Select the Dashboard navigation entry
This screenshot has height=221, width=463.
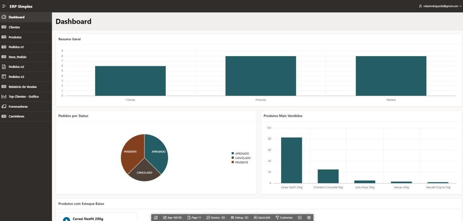pos(26,17)
